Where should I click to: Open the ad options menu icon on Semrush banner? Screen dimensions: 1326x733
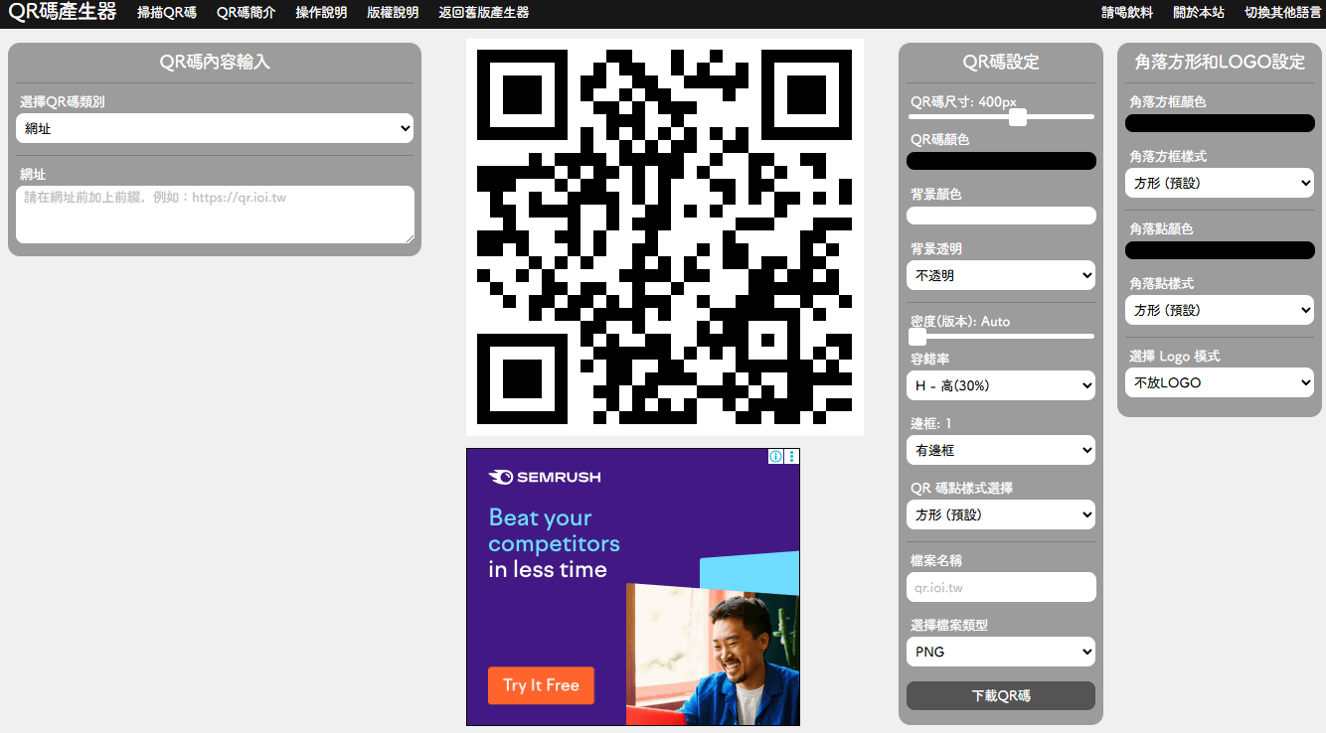792,457
